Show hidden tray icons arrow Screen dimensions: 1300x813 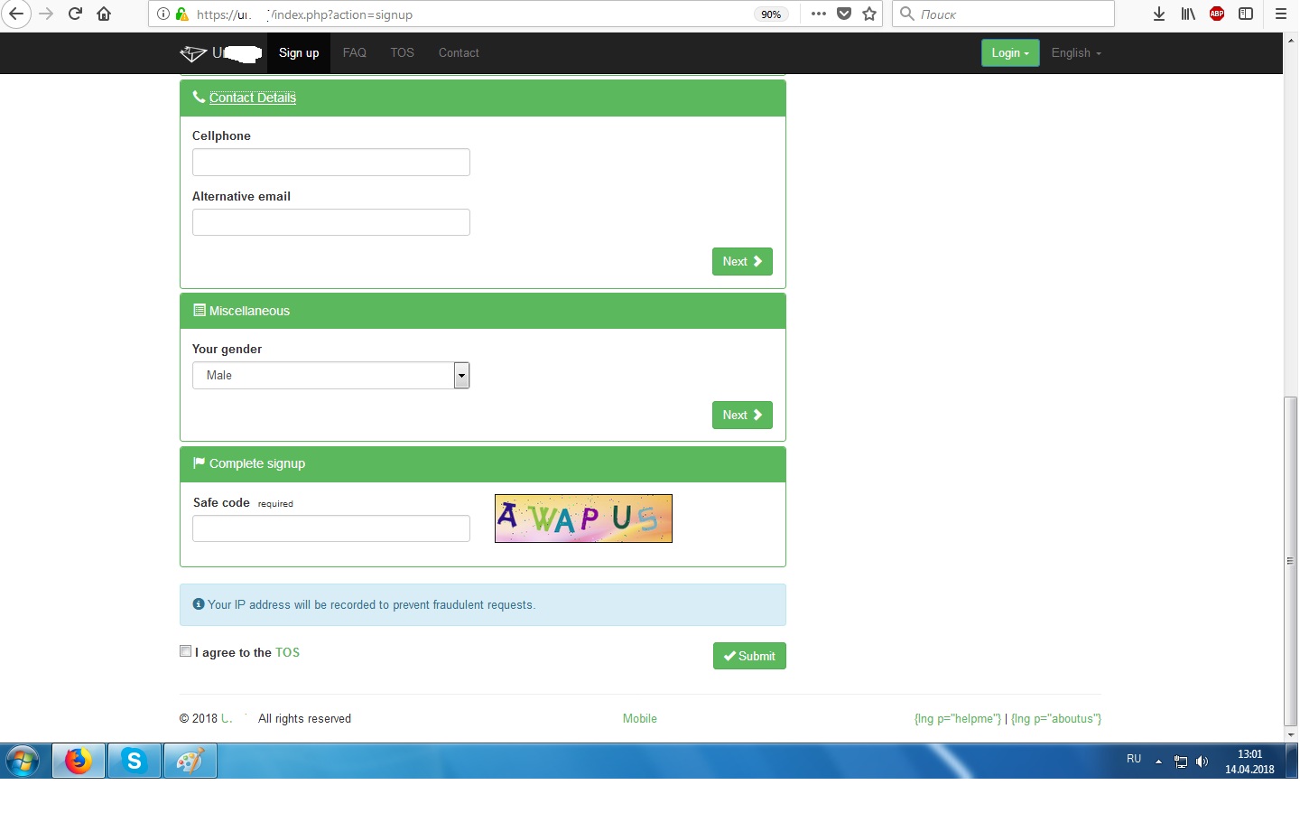(x=1158, y=762)
